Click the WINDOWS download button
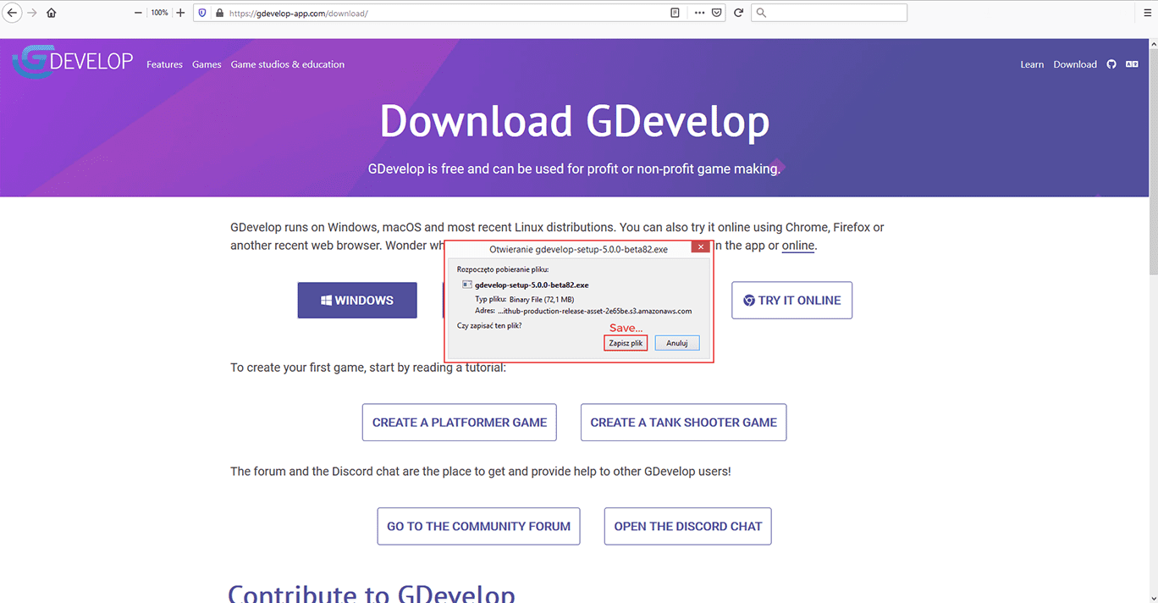This screenshot has height=603, width=1158. tap(357, 301)
